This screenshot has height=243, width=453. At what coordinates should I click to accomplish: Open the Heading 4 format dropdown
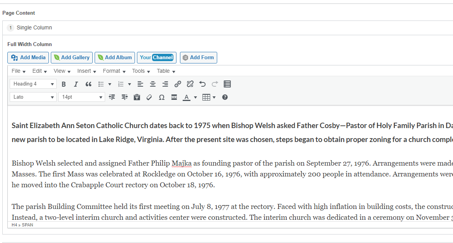pos(33,84)
